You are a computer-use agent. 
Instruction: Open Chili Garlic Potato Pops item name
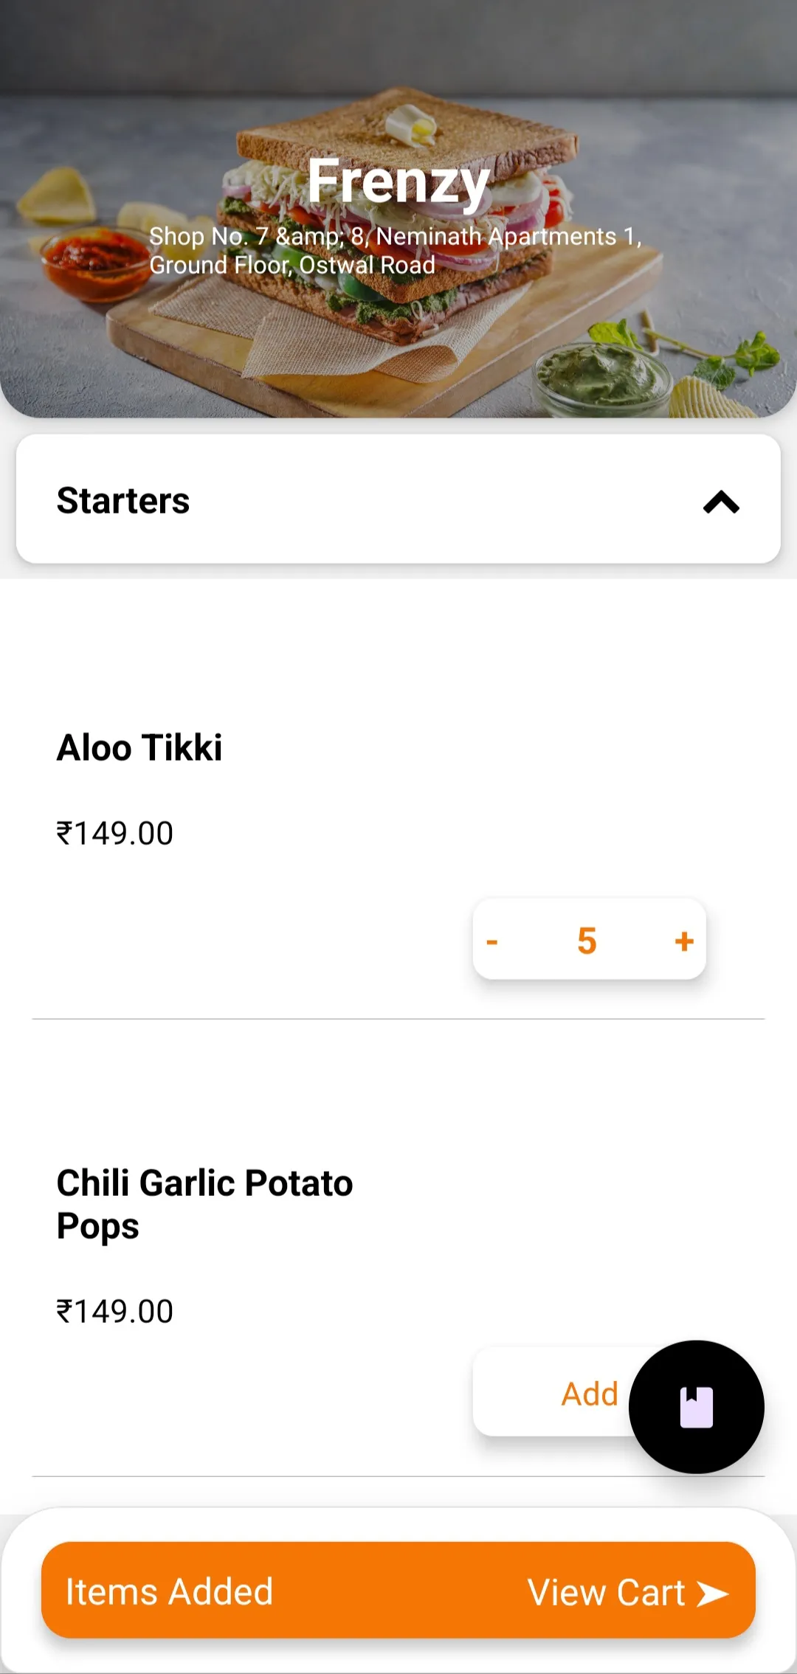tap(205, 1204)
